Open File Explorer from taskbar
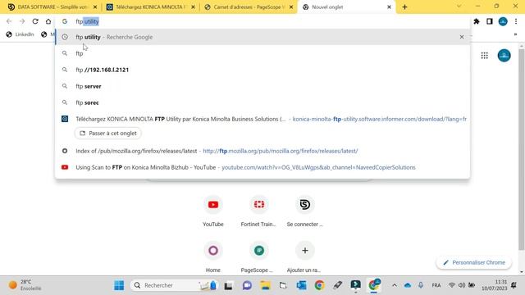 click(265, 285)
